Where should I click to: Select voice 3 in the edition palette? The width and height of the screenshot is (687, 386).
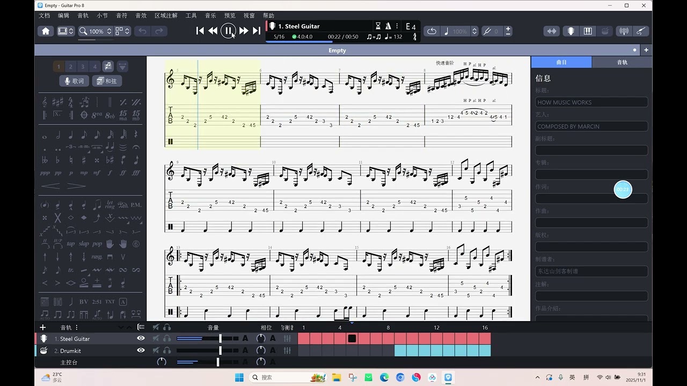tap(83, 66)
